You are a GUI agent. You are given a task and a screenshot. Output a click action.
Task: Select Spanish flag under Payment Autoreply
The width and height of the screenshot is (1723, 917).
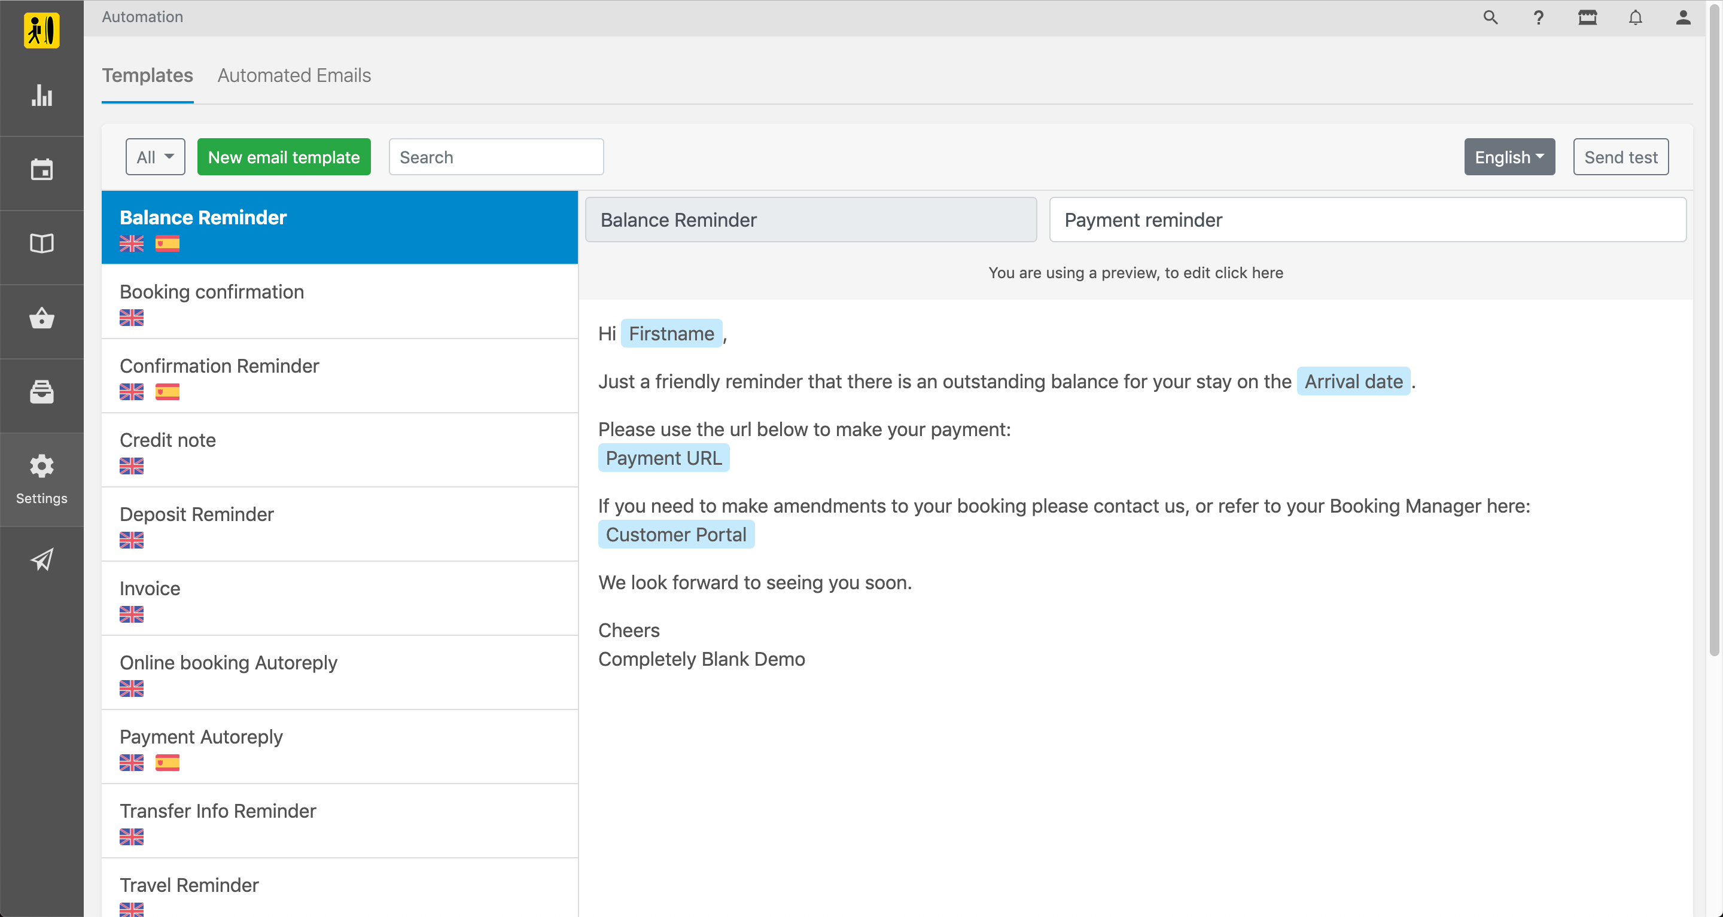[x=168, y=763]
